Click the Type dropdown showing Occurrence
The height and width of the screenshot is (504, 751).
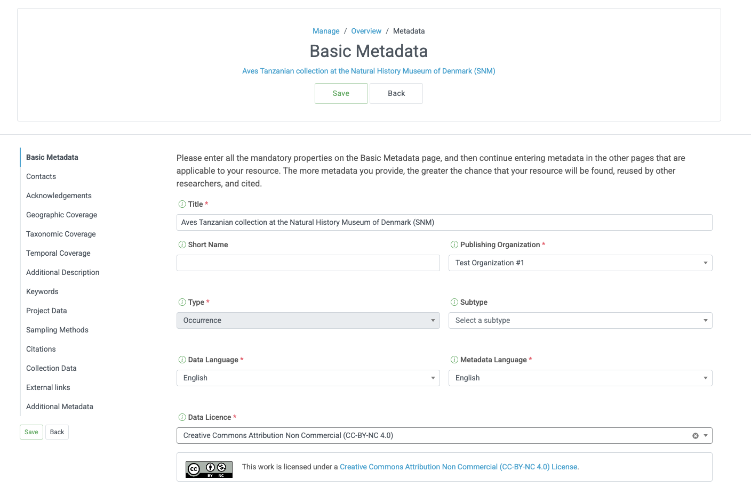308,320
